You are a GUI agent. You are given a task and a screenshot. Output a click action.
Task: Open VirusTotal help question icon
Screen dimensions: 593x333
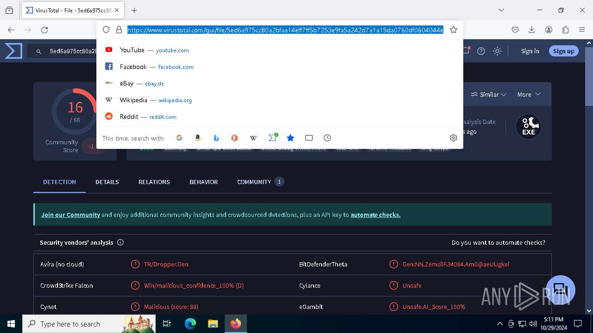(481, 51)
